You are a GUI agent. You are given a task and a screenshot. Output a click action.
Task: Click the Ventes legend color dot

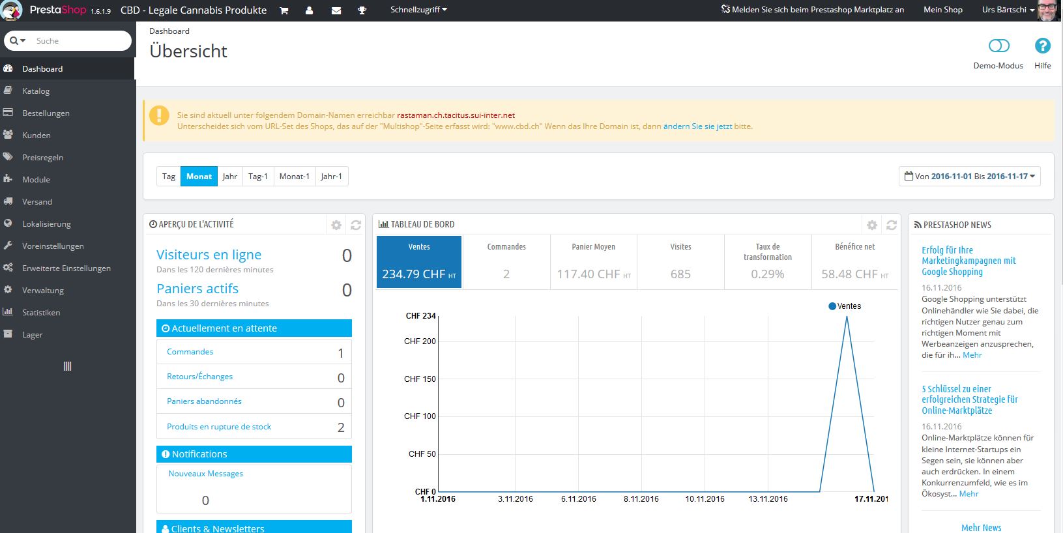pos(832,306)
